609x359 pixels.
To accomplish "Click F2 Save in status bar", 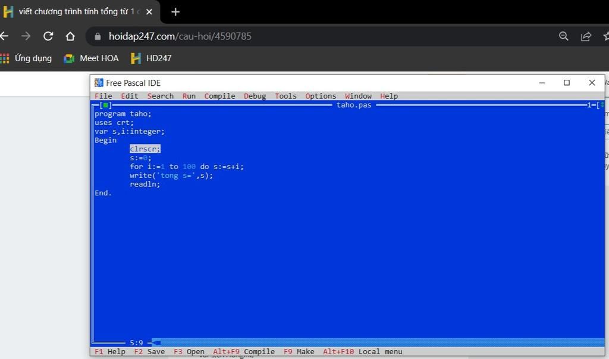I will point(149,352).
